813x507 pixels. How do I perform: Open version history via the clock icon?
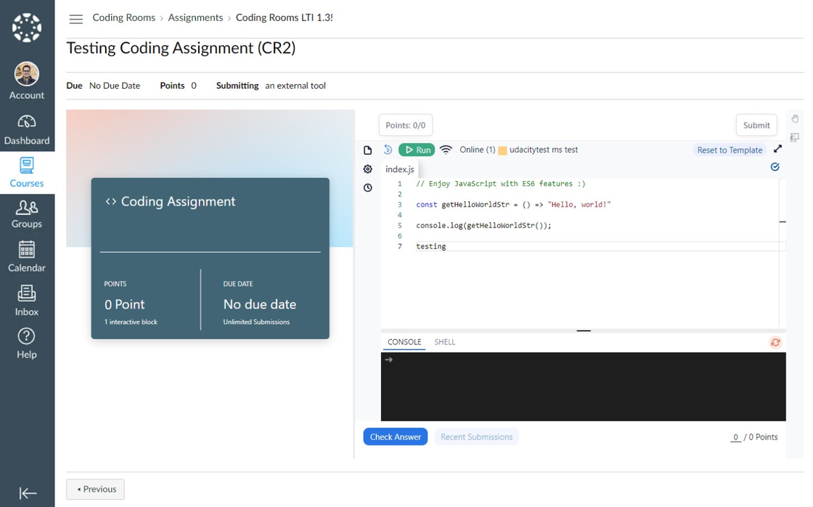367,187
